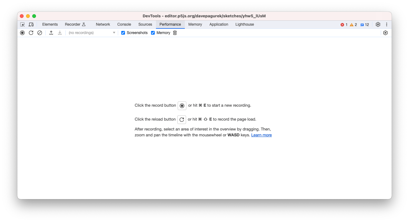This screenshot has width=409, height=222.
Task: Open the Learn more link
Action: pos(261,135)
